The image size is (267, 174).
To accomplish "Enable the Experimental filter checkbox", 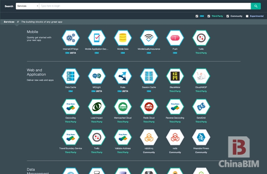I will coord(247,16).
